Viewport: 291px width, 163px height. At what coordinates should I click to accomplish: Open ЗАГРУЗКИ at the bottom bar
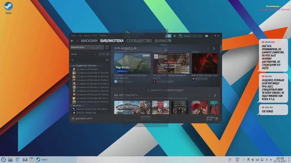[x=145, y=117]
